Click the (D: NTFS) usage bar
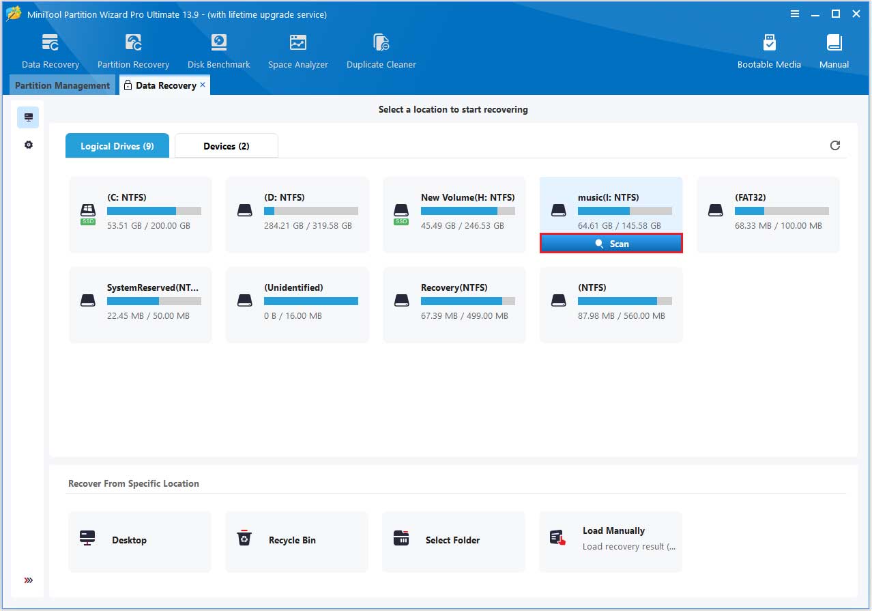The image size is (872, 611). (x=311, y=211)
